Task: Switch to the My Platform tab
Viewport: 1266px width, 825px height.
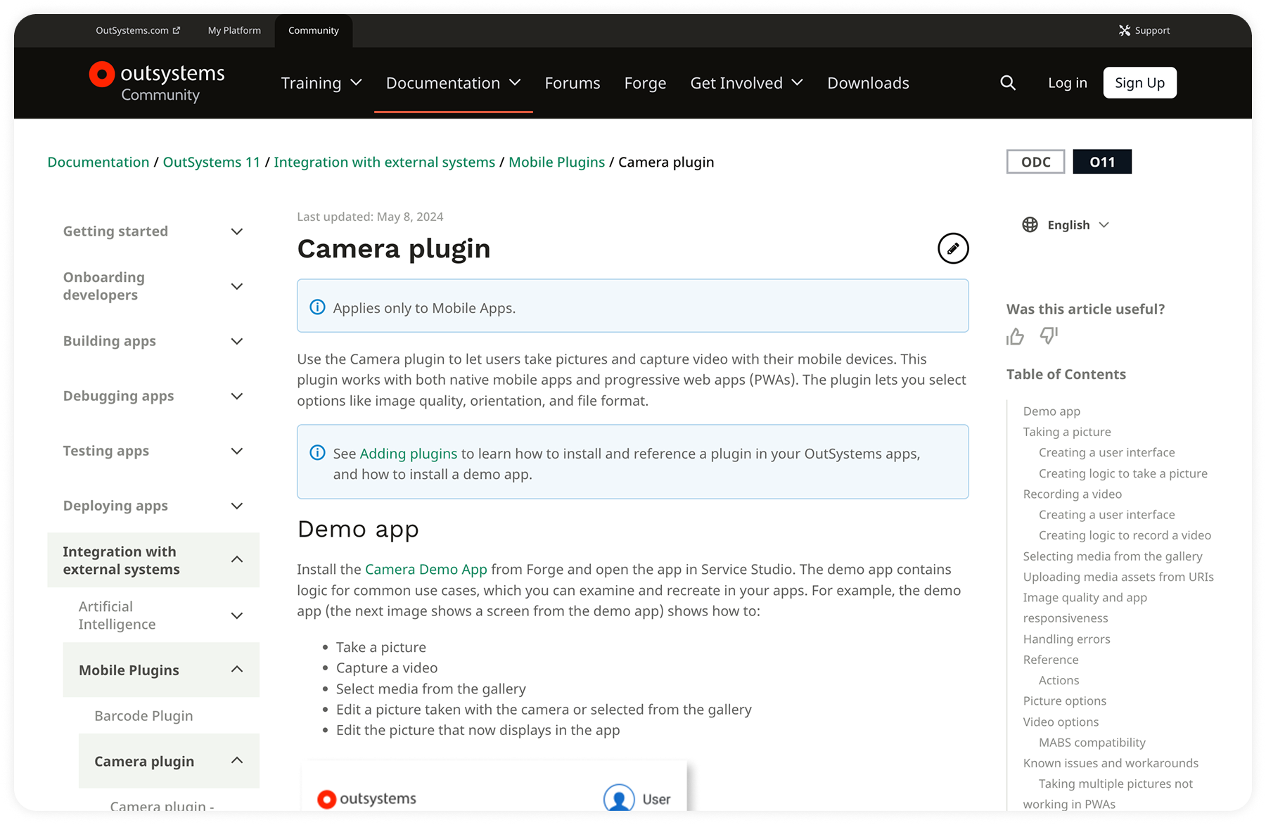Action: tap(234, 30)
